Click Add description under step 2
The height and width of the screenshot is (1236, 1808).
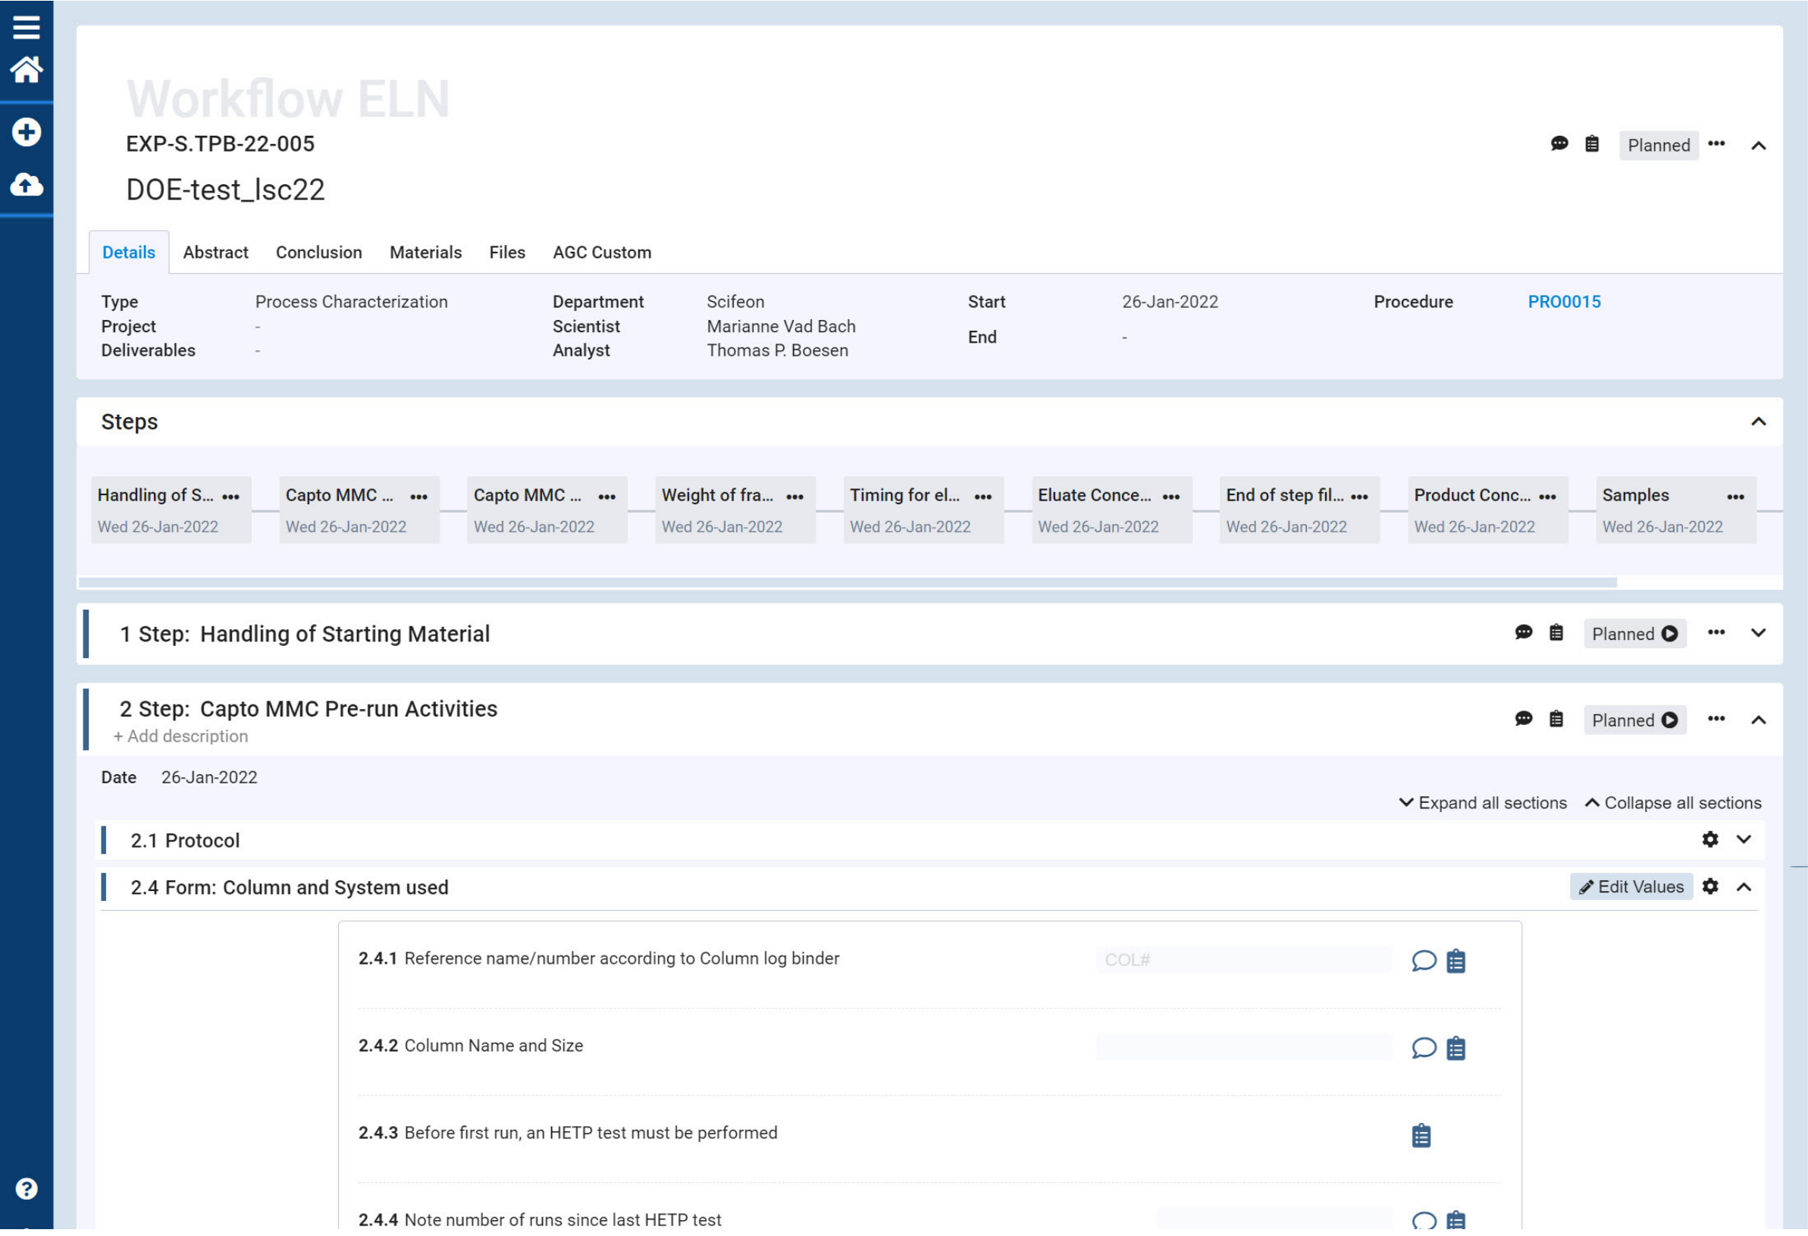click(180, 736)
